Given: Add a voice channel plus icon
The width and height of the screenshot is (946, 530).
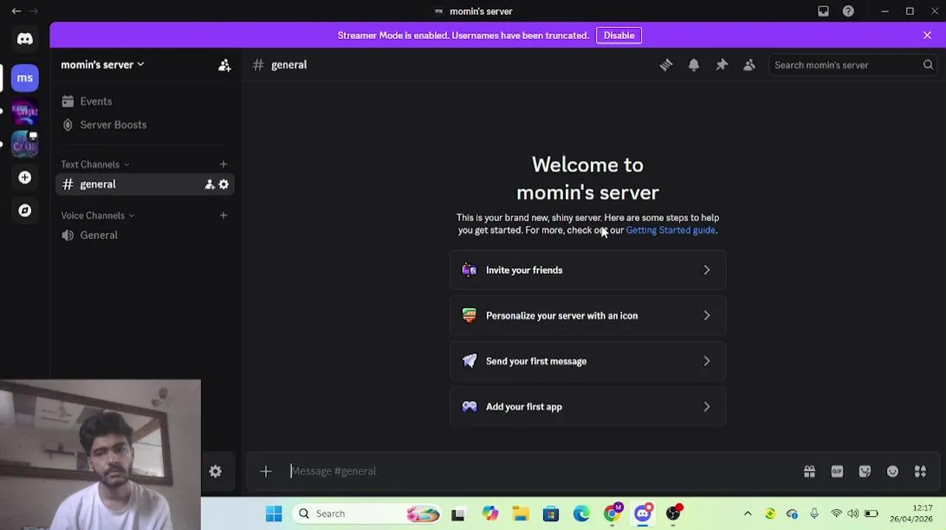Looking at the screenshot, I should click(x=223, y=216).
